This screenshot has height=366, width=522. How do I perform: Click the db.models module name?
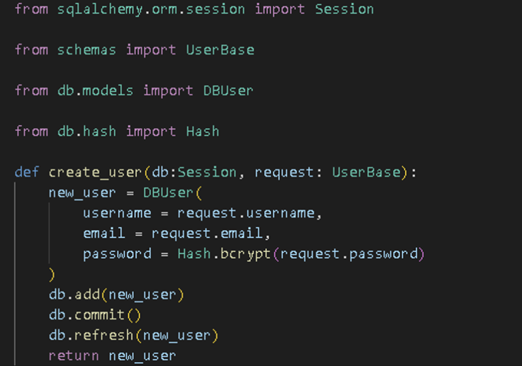point(95,90)
